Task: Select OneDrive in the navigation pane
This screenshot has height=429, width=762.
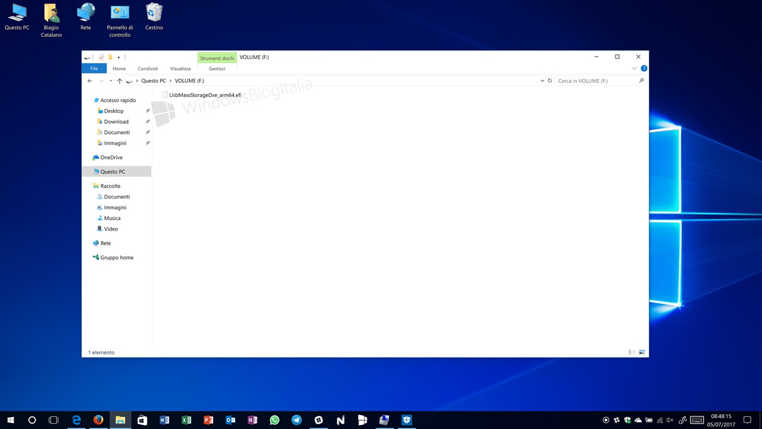Action: click(x=111, y=157)
